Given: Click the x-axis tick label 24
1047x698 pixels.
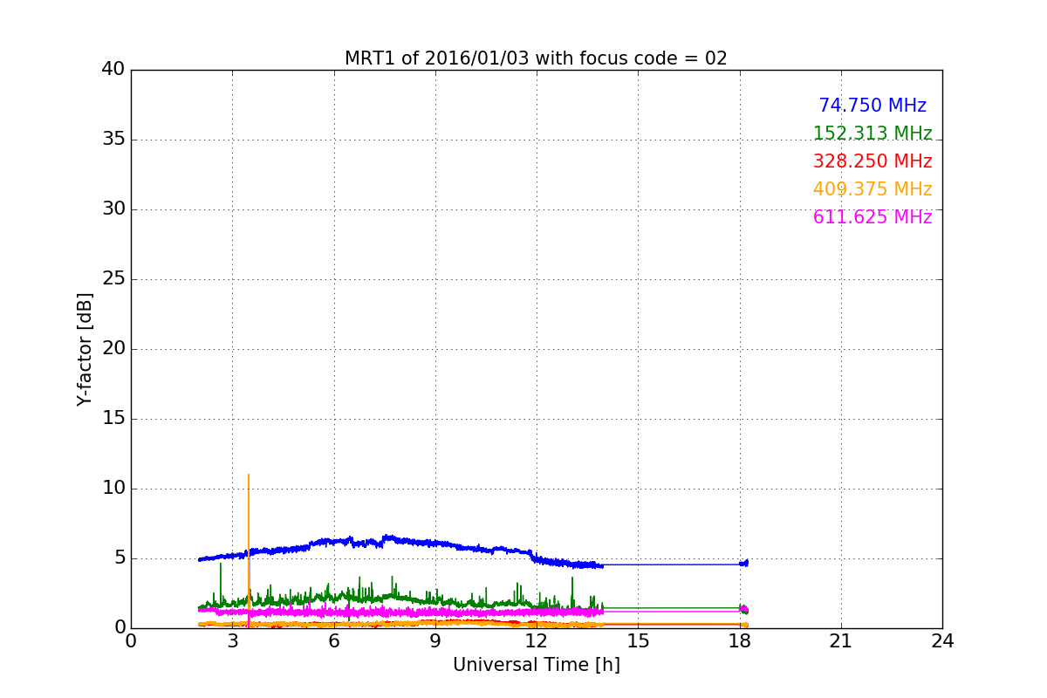Looking at the screenshot, I should click(942, 641).
